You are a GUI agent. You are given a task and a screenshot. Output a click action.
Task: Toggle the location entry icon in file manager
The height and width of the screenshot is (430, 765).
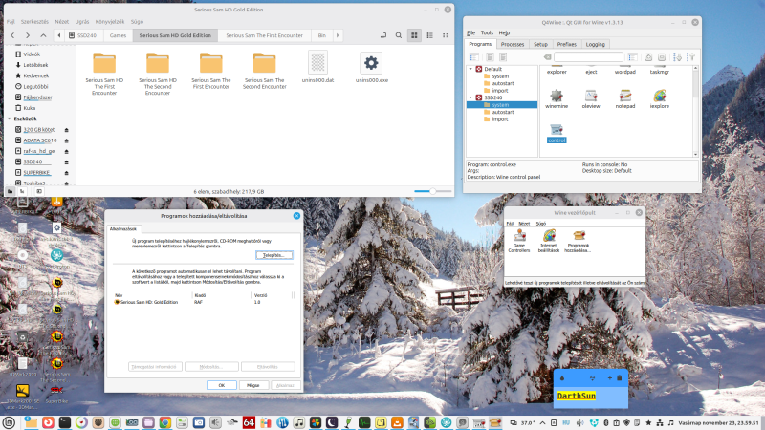pos(383,35)
